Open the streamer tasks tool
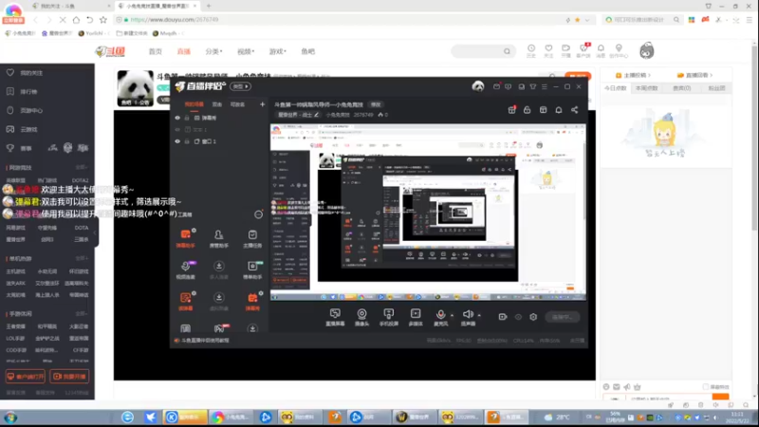Image resolution: width=759 pixels, height=427 pixels. point(252,239)
